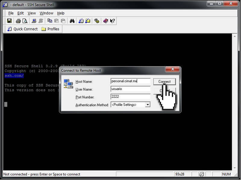Click the NUM indicator in status bar

point(227,174)
